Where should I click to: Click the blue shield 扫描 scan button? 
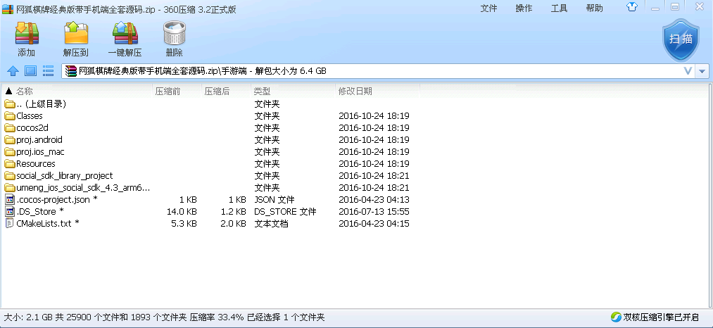pyautogui.click(x=680, y=40)
